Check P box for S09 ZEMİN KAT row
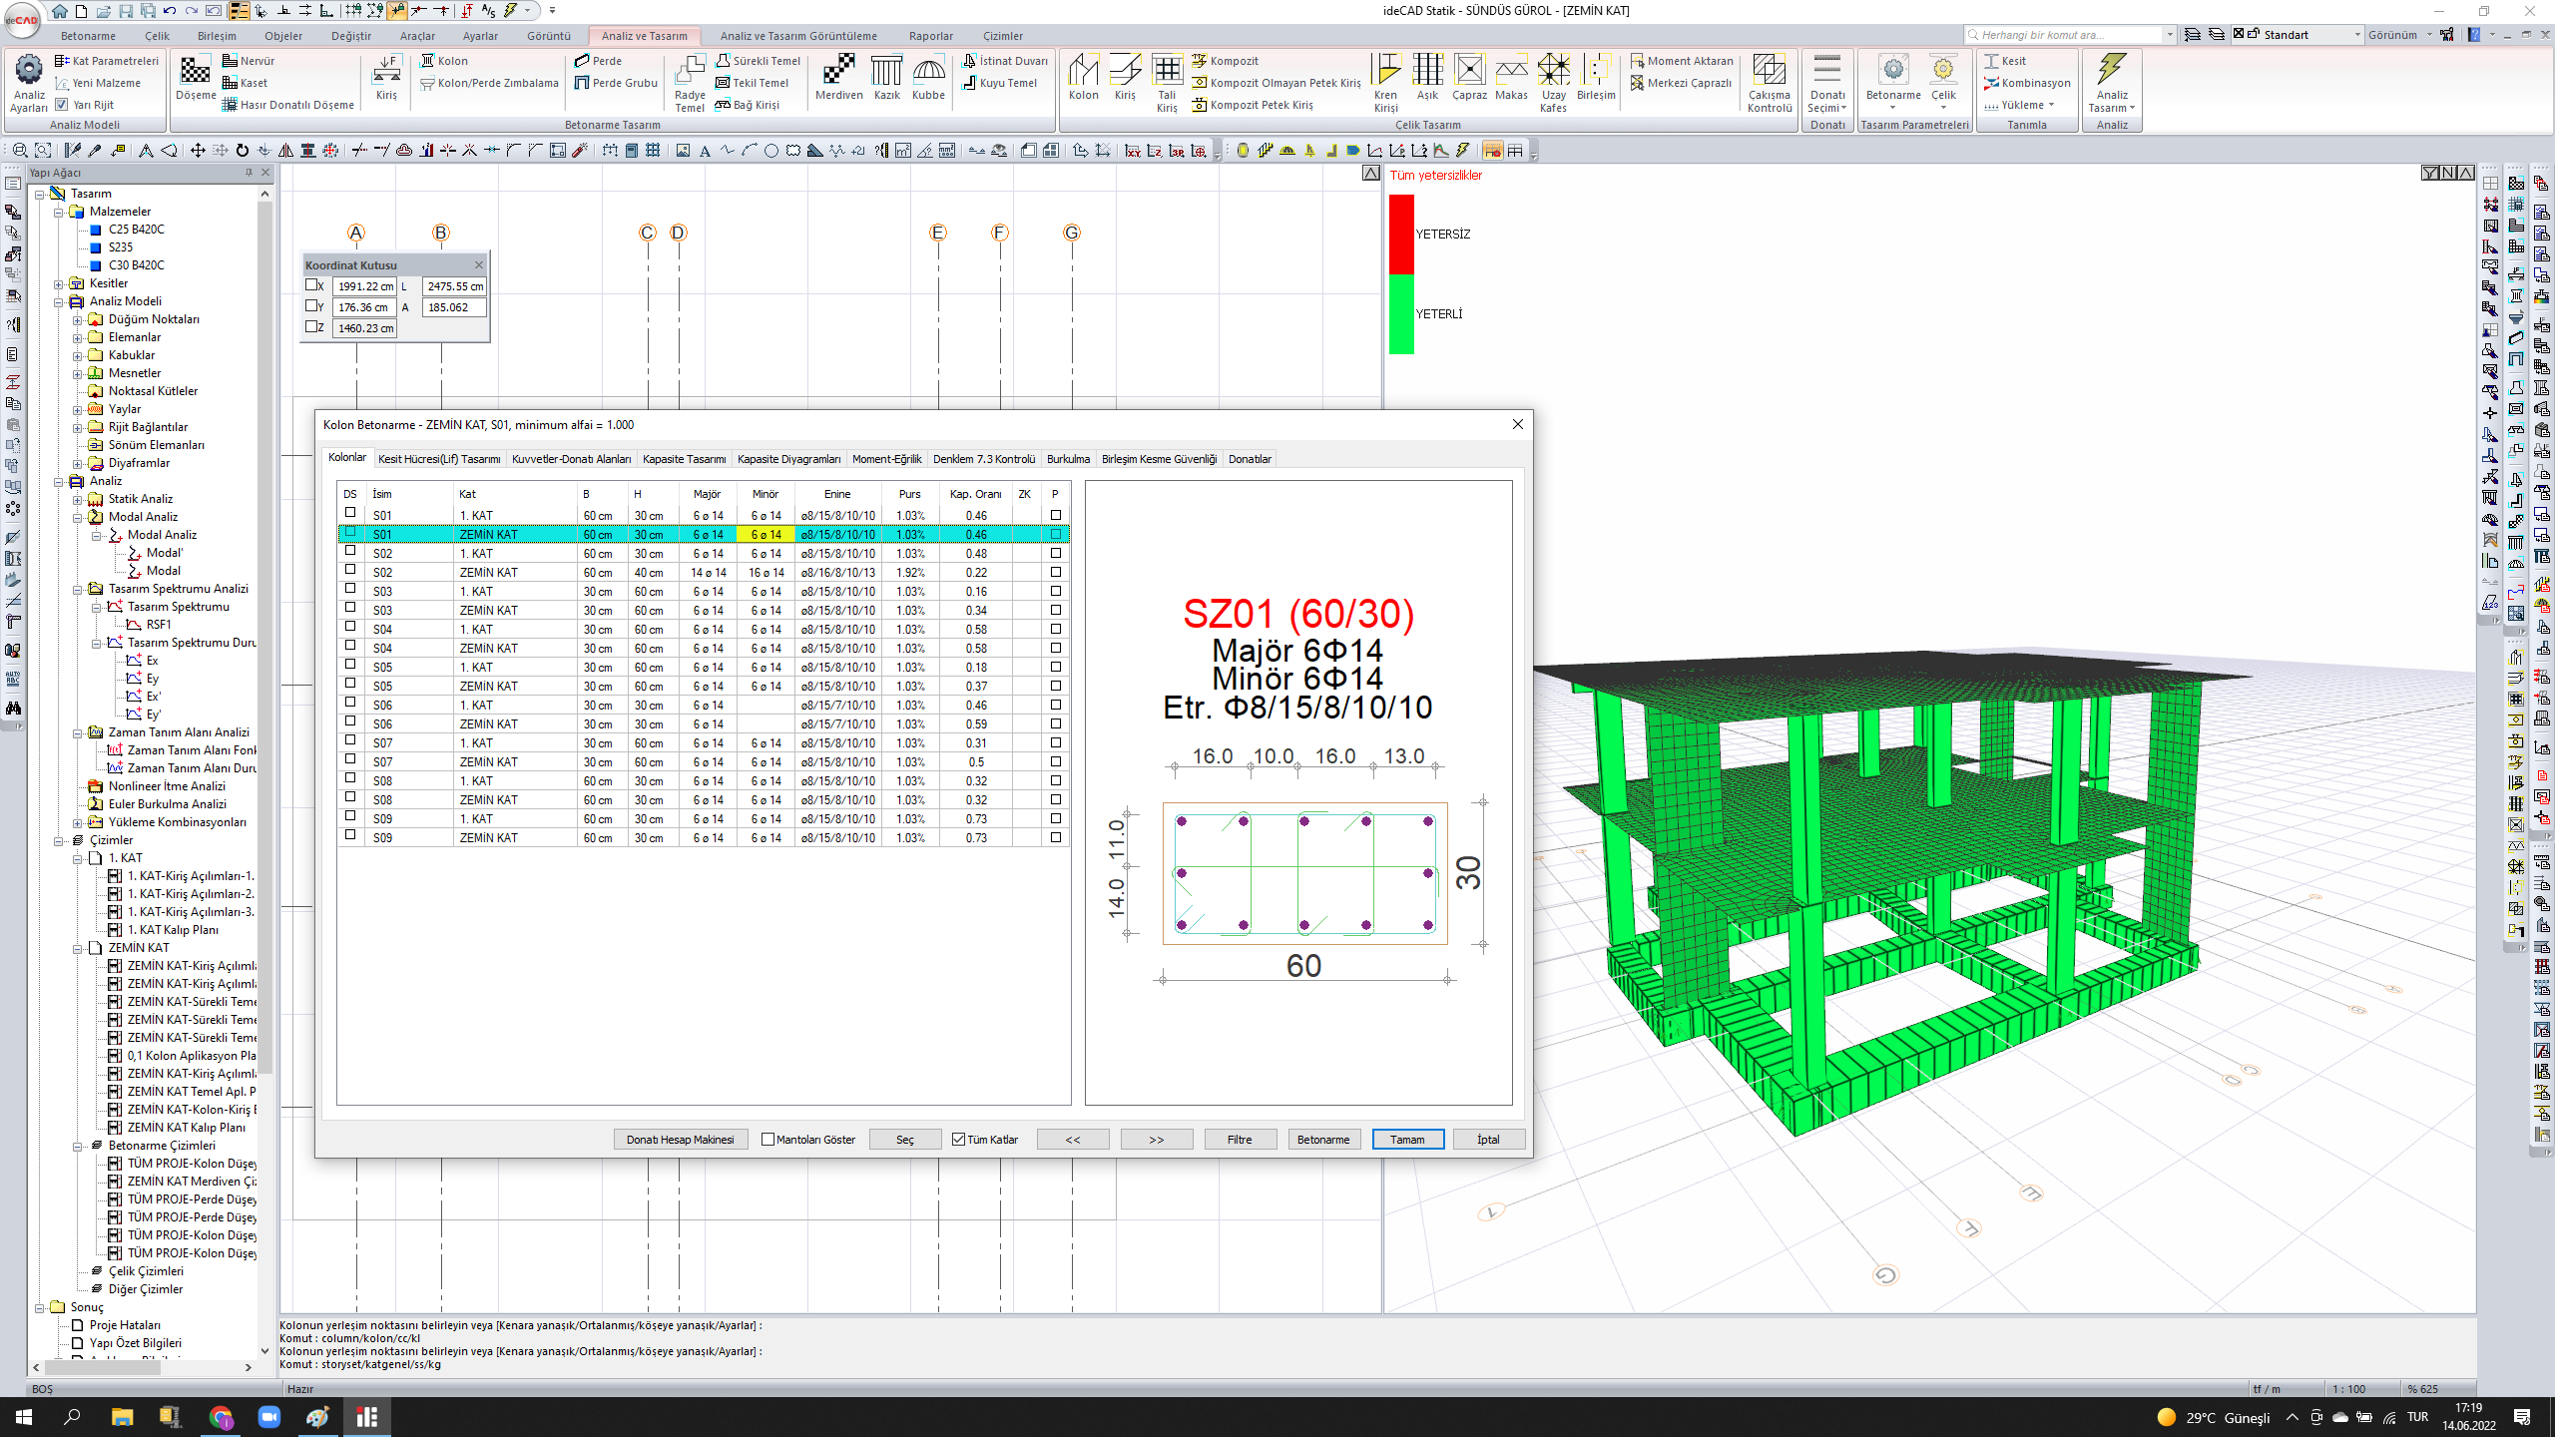The width and height of the screenshot is (2555, 1437). (x=1056, y=837)
